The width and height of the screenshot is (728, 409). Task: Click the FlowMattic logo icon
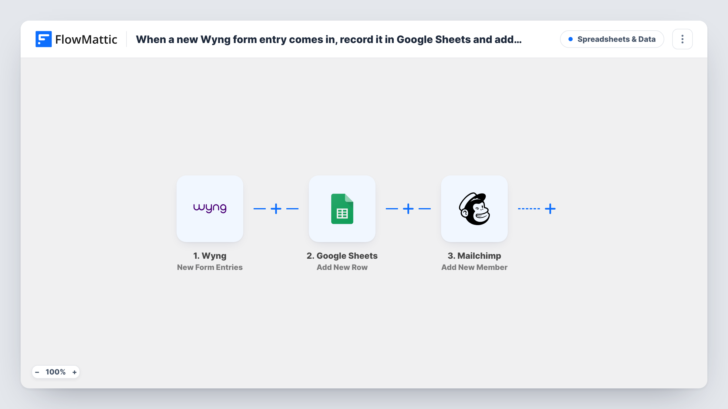pos(43,39)
